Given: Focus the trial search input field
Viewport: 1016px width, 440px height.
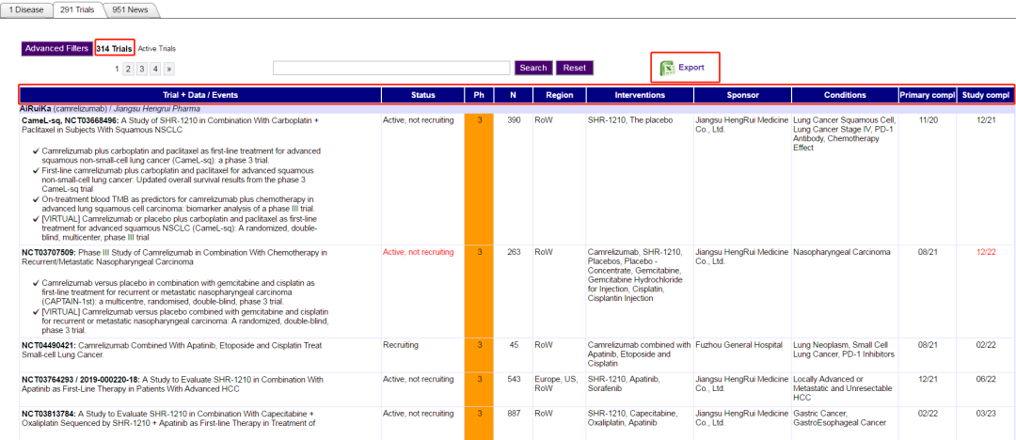Looking at the screenshot, I should tap(391, 68).
